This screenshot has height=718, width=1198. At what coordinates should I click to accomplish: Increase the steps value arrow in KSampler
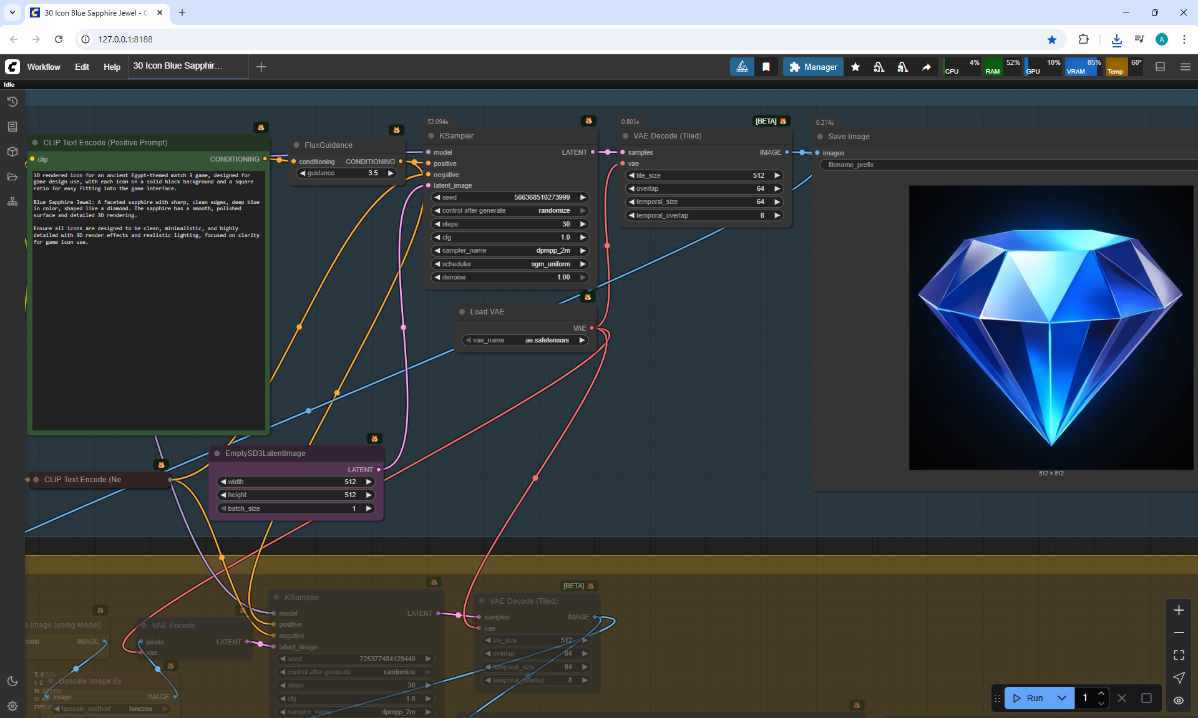coord(583,224)
